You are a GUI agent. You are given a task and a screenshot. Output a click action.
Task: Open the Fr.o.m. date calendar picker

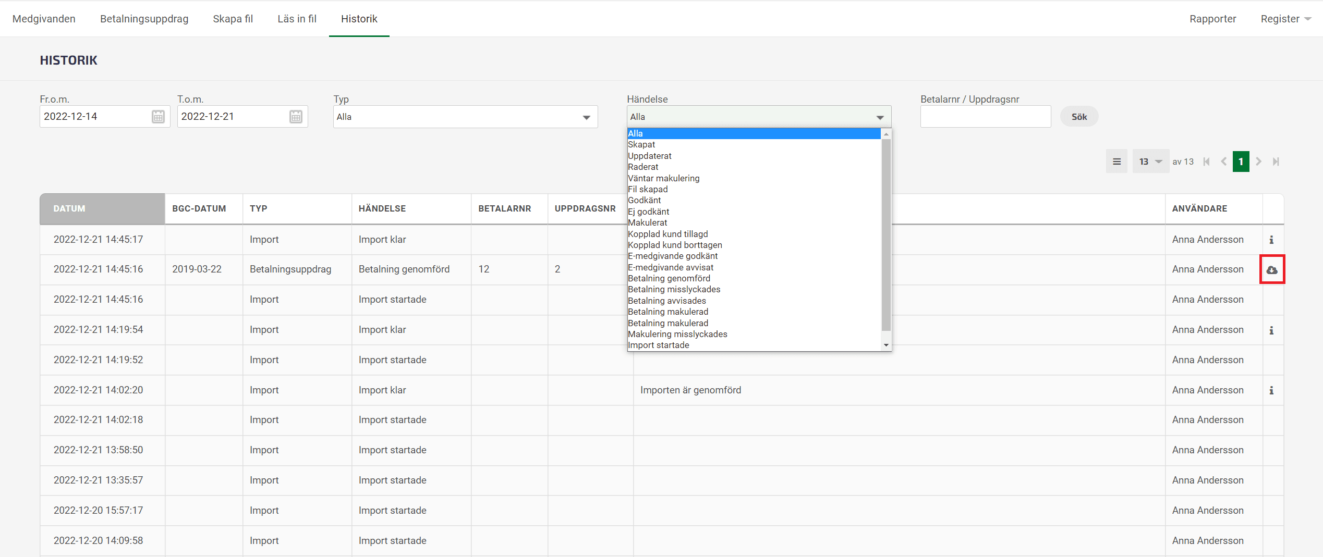click(x=158, y=117)
